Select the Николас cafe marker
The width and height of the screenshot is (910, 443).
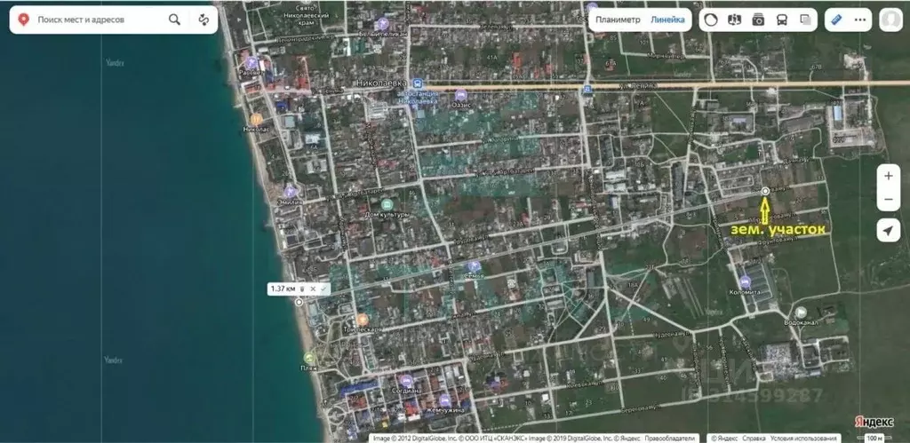[256, 119]
